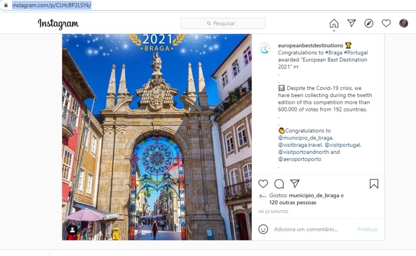The width and height of the screenshot is (416, 256).
Task: Open the #Braga hashtag
Action: tap(334, 53)
